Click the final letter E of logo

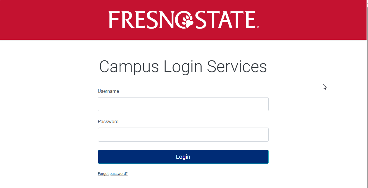[250, 20]
